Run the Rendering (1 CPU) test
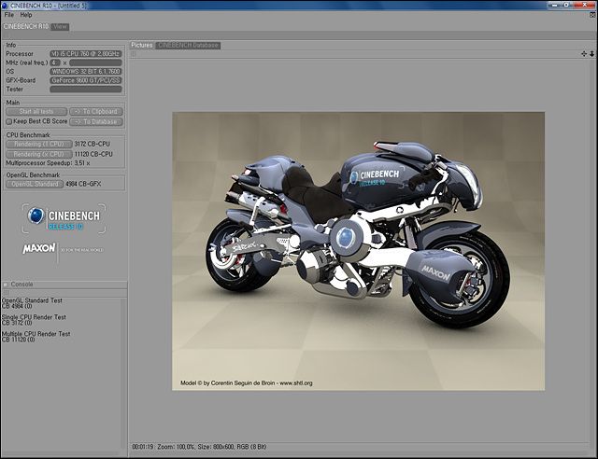Viewport: 598px width, 459px height. pos(39,144)
